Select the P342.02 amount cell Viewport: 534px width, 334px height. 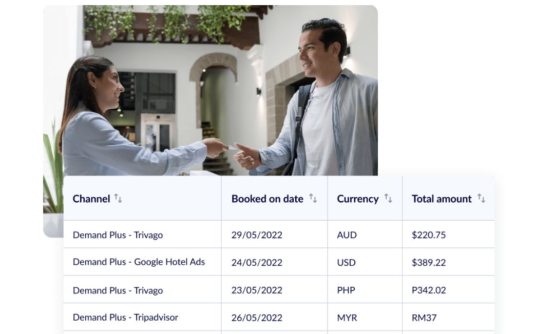[x=429, y=290]
